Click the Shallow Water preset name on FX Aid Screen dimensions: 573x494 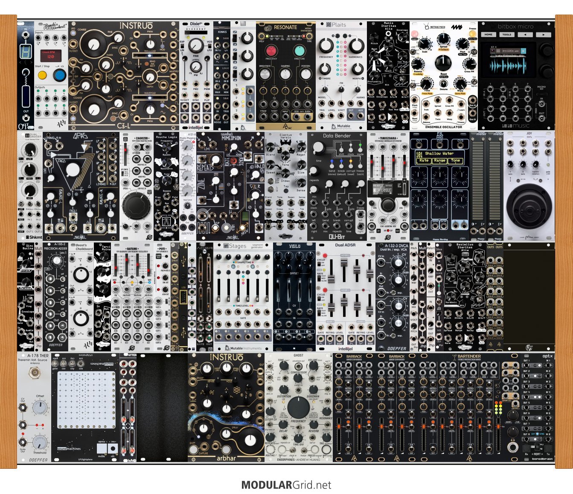(439, 153)
